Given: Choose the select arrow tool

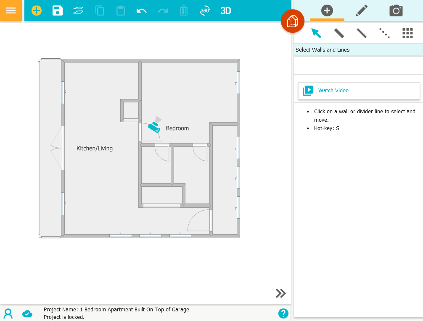Looking at the screenshot, I should coord(316,33).
